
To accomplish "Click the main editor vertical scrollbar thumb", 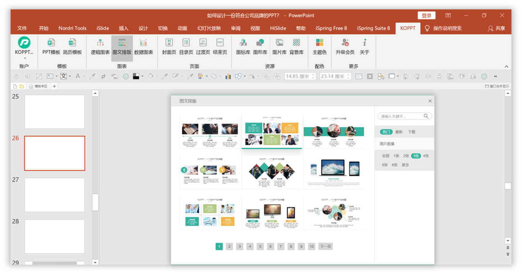I will click(508, 186).
